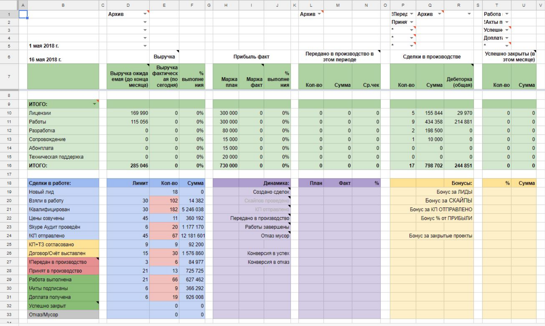Viewport: 545px width, 326px height.
Task: Select column D header
Action: coord(128,5)
